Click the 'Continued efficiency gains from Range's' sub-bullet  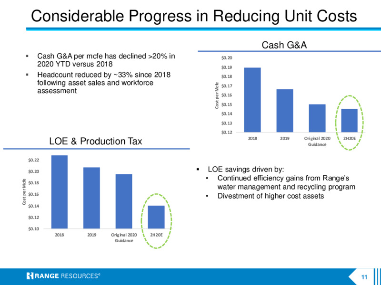coord(286,182)
